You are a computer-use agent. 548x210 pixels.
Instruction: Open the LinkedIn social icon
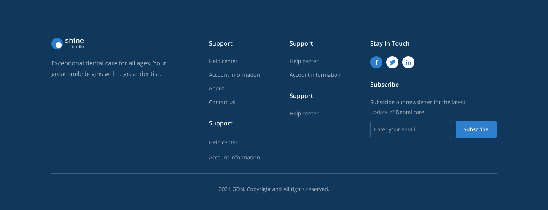[408, 62]
